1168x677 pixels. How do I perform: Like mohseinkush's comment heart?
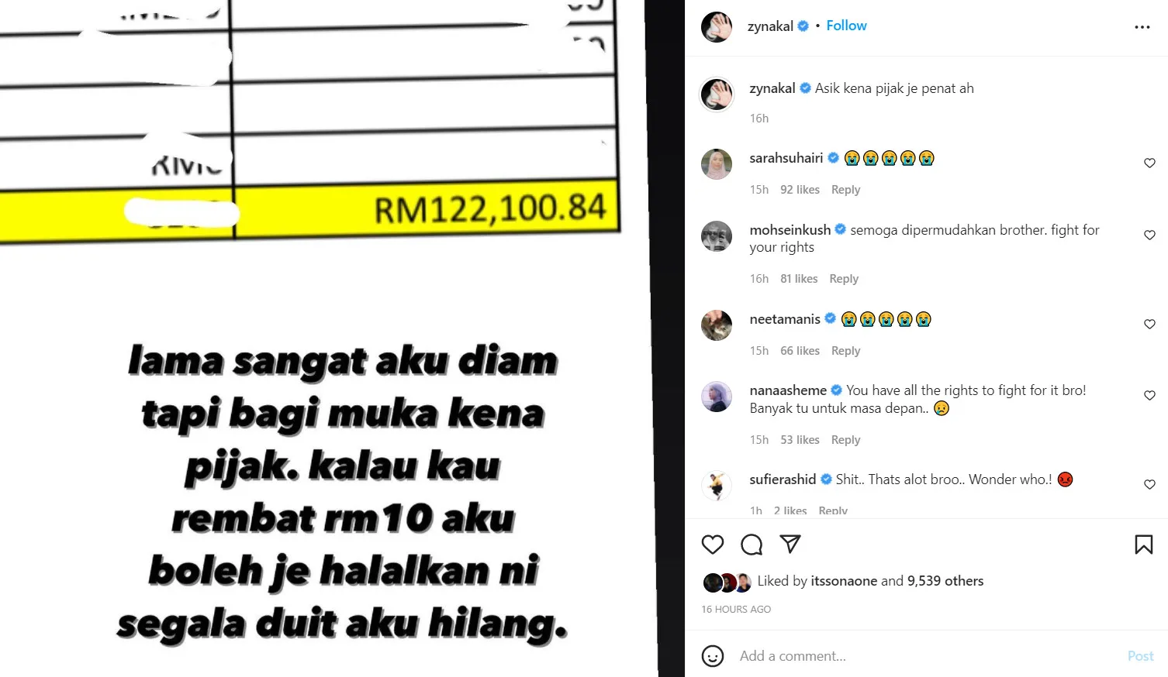[1150, 235]
